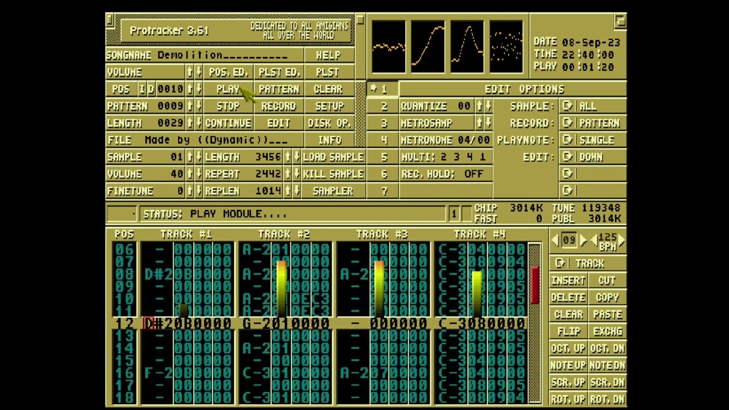Screen dimensions: 729x410
Task: Click right arrow beside pattern number 09
Action: tap(583, 240)
